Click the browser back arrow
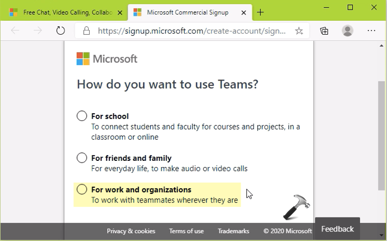This screenshot has width=387, height=241. click(15, 31)
